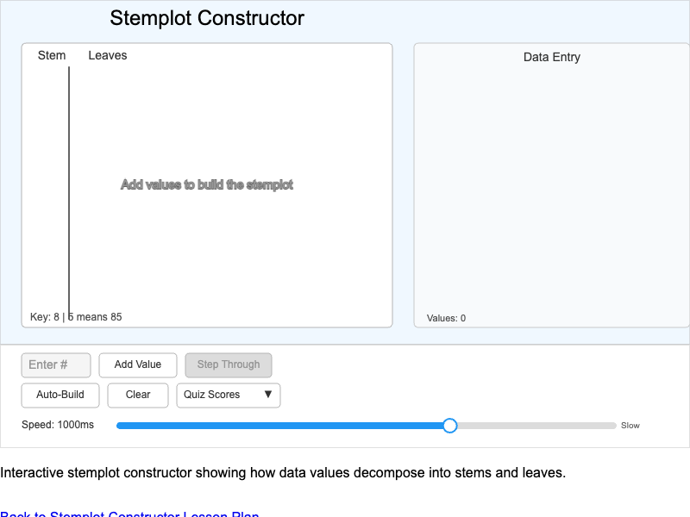The width and height of the screenshot is (690, 517).
Task: Click the Data Entry panel title
Action: (551, 57)
